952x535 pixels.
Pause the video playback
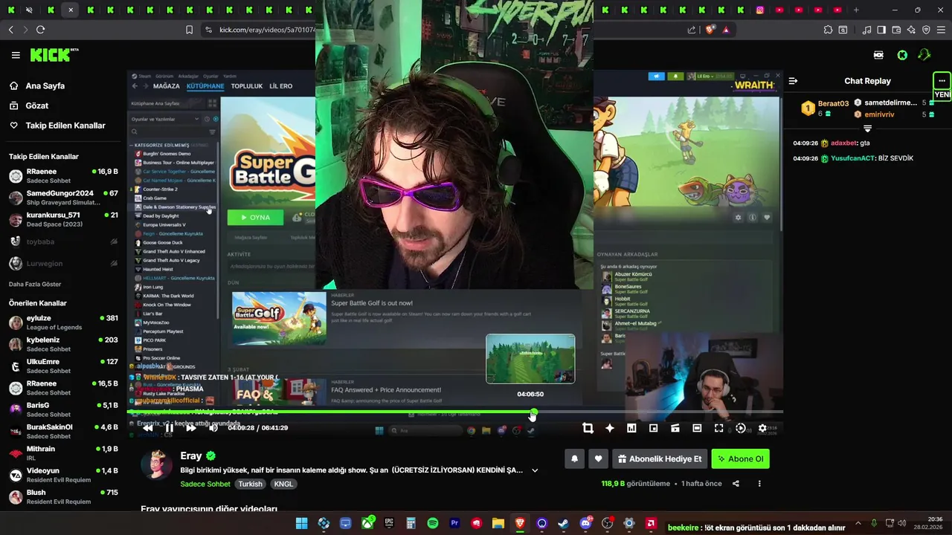(x=170, y=428)
